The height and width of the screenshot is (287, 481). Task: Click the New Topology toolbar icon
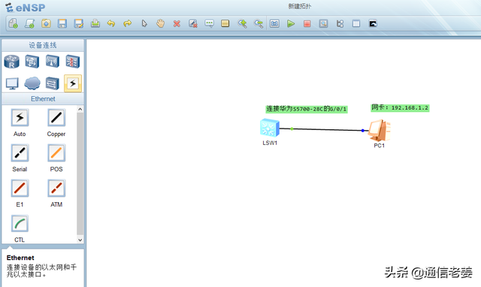pos(14,23)
